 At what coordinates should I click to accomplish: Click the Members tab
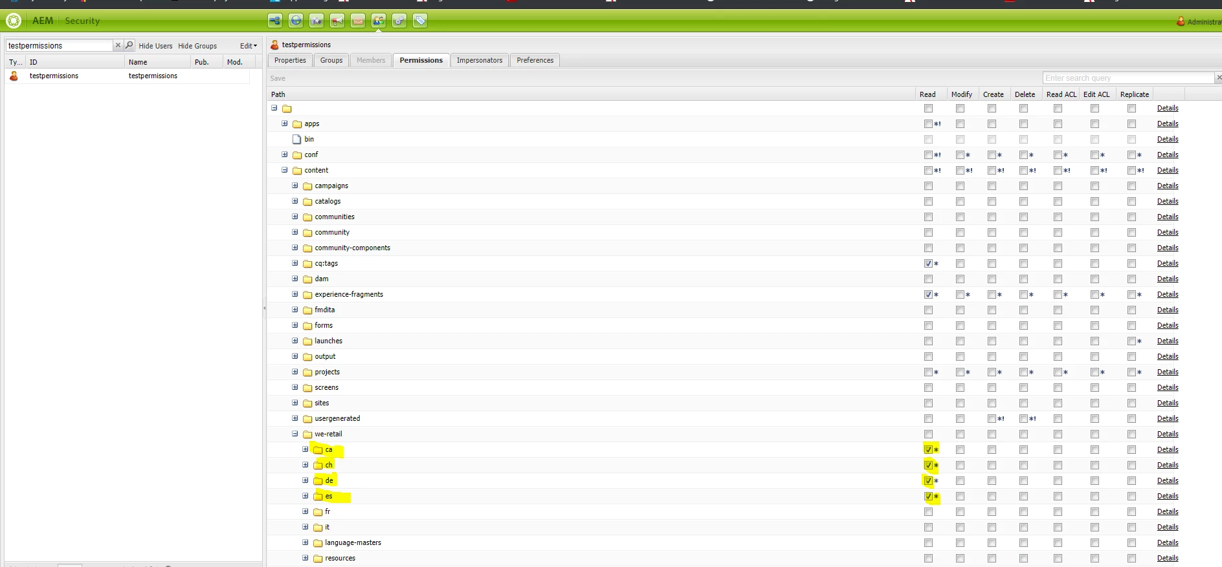pyautogui.click(x=371, y=60)
